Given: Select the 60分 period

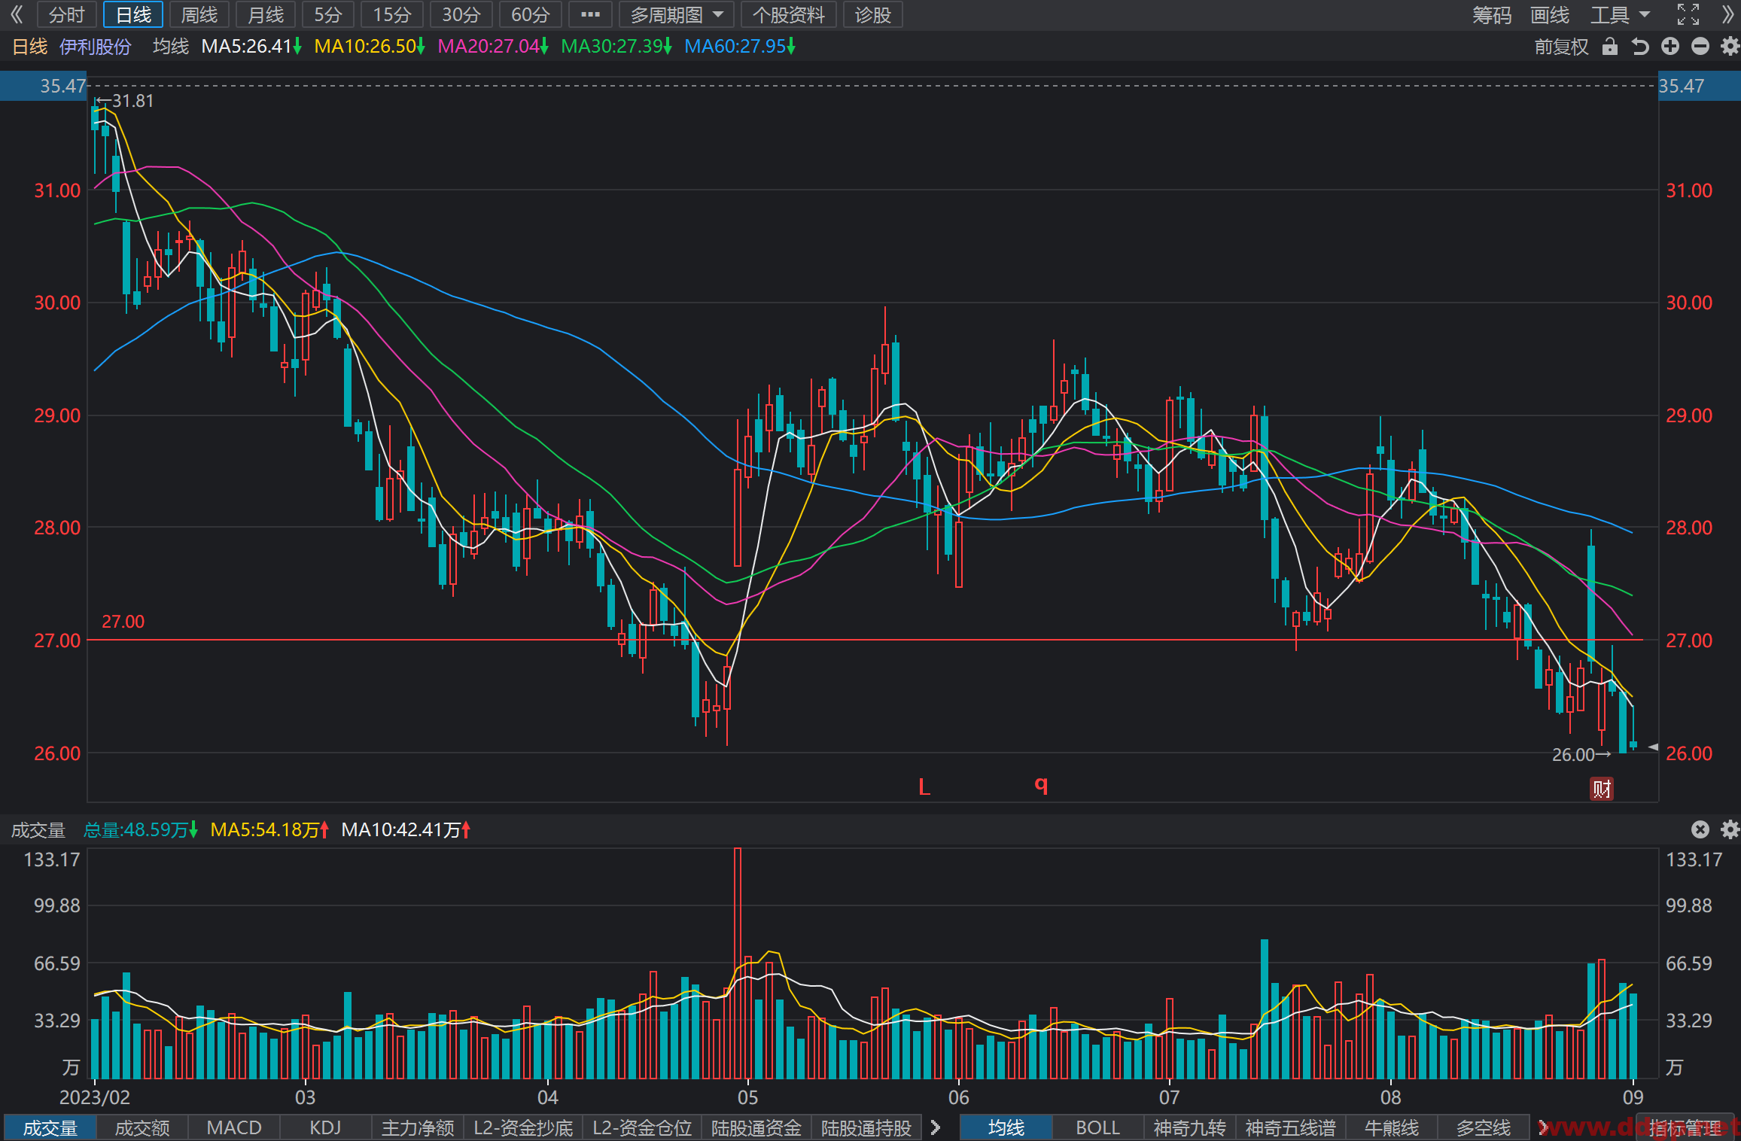Looking at the screenshot, I should click(x=531, y=14).
